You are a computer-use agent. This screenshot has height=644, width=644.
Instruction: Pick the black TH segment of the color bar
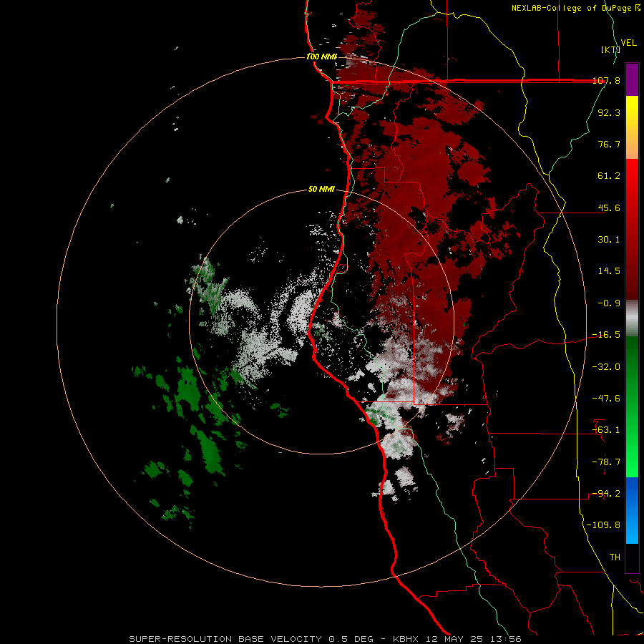point(632,558)
